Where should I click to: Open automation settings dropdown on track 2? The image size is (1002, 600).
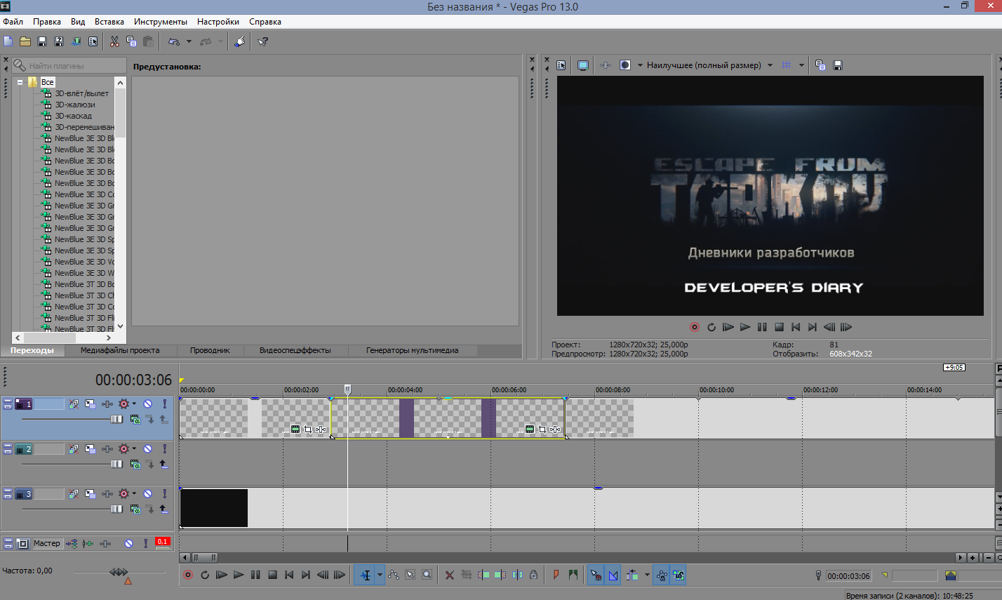(x=134, y=448)
